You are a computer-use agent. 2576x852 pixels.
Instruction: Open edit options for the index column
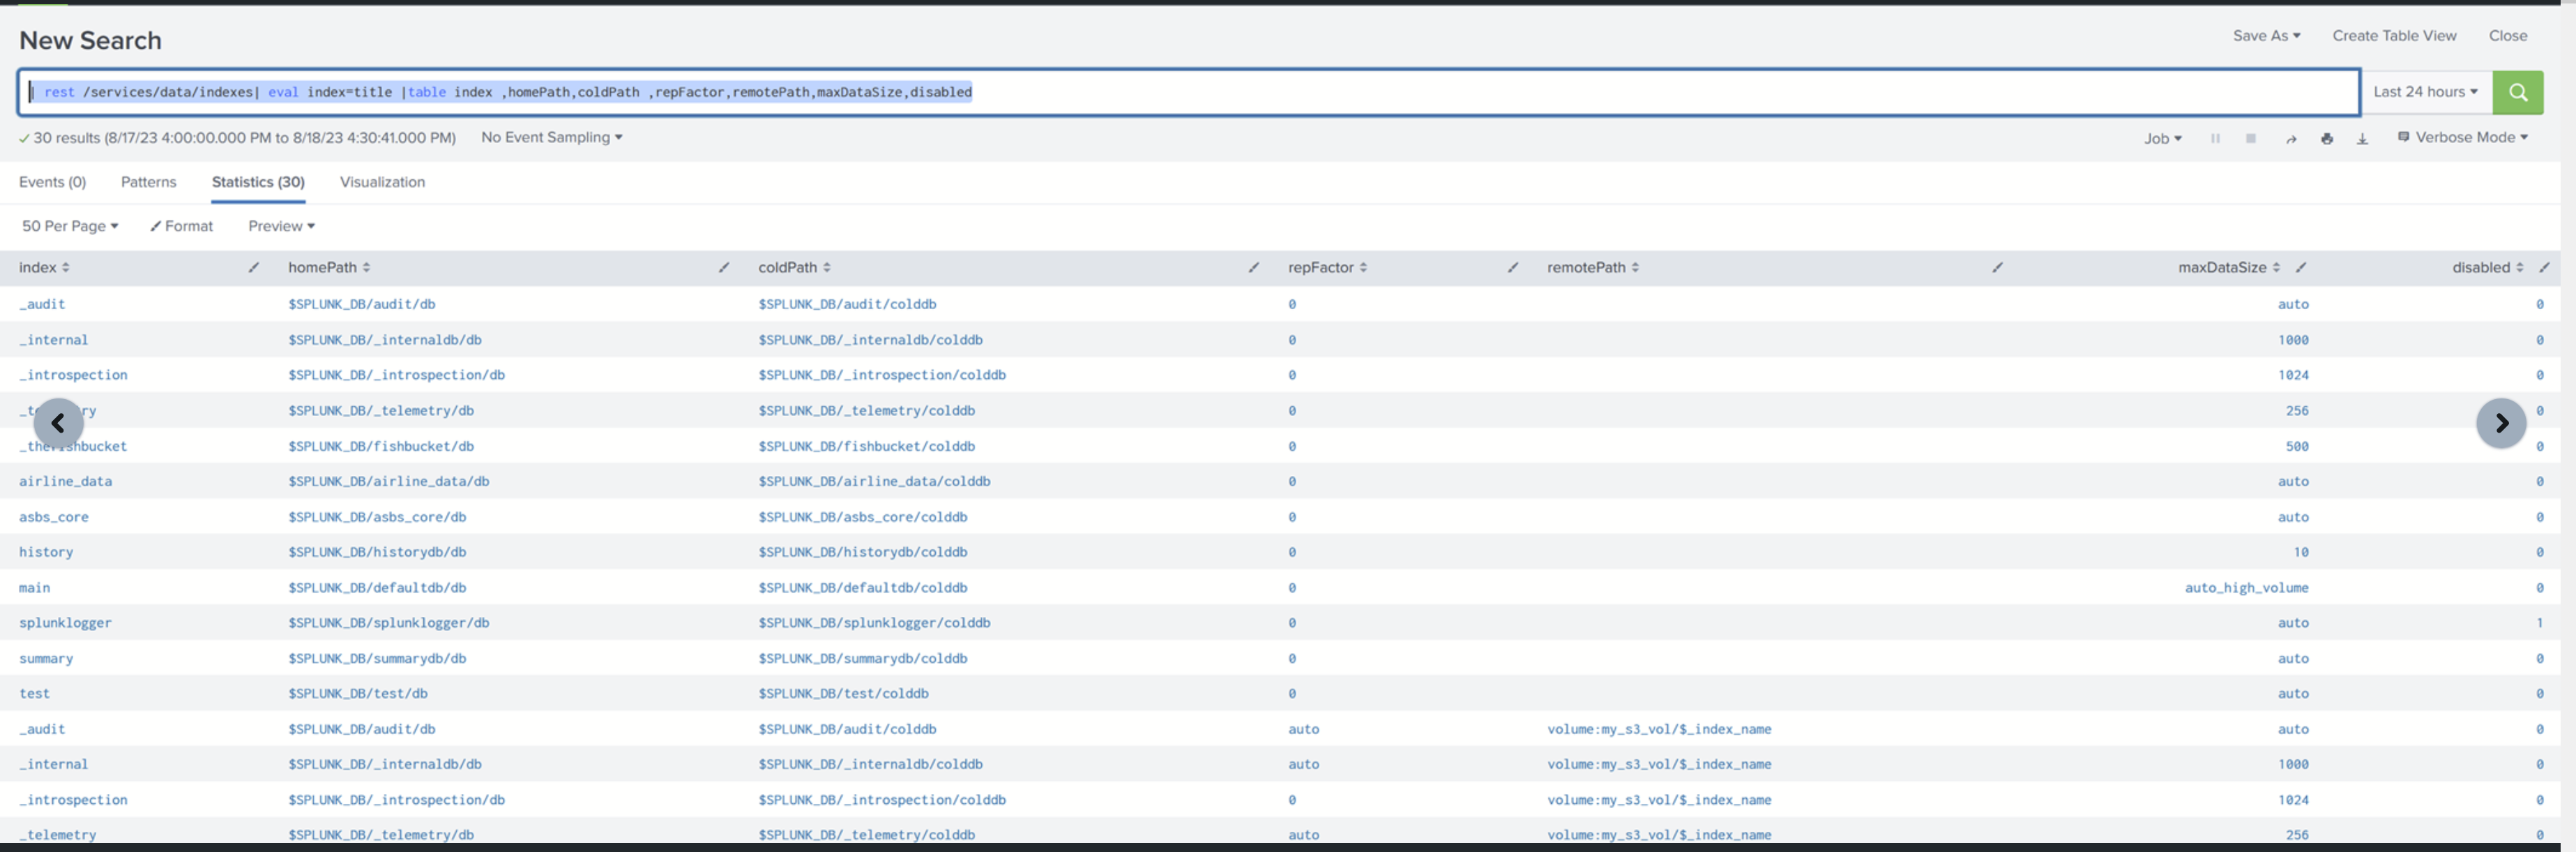tap(253, 267)
